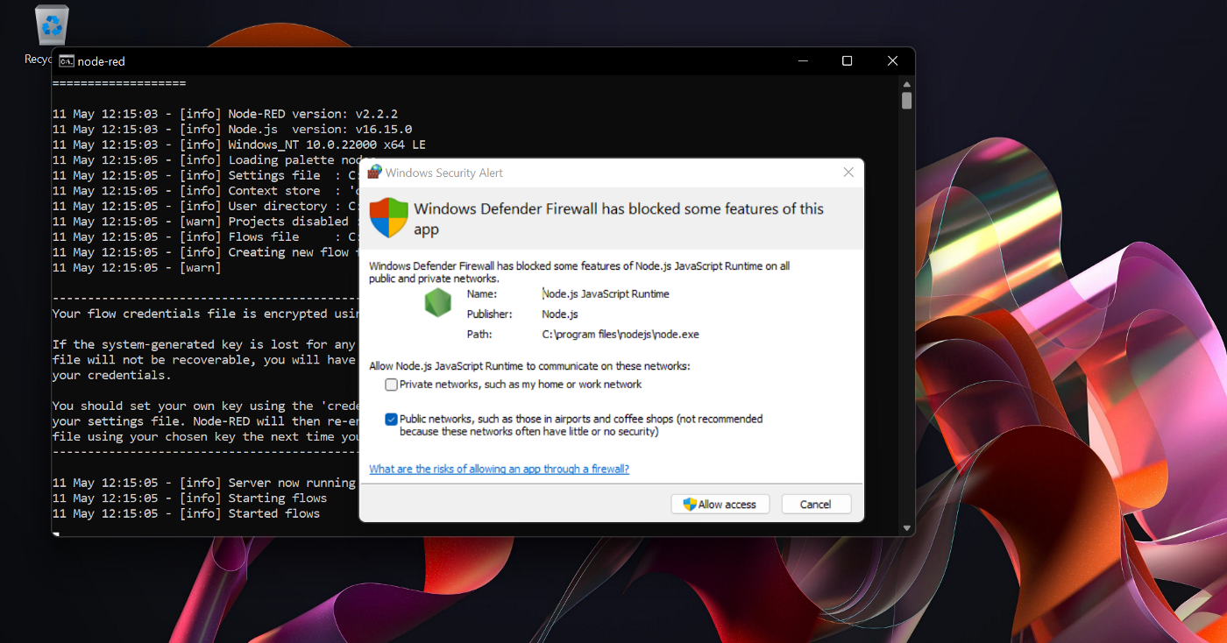
Task: Click the Windows Defender shield logo
Action: [388, 218]
